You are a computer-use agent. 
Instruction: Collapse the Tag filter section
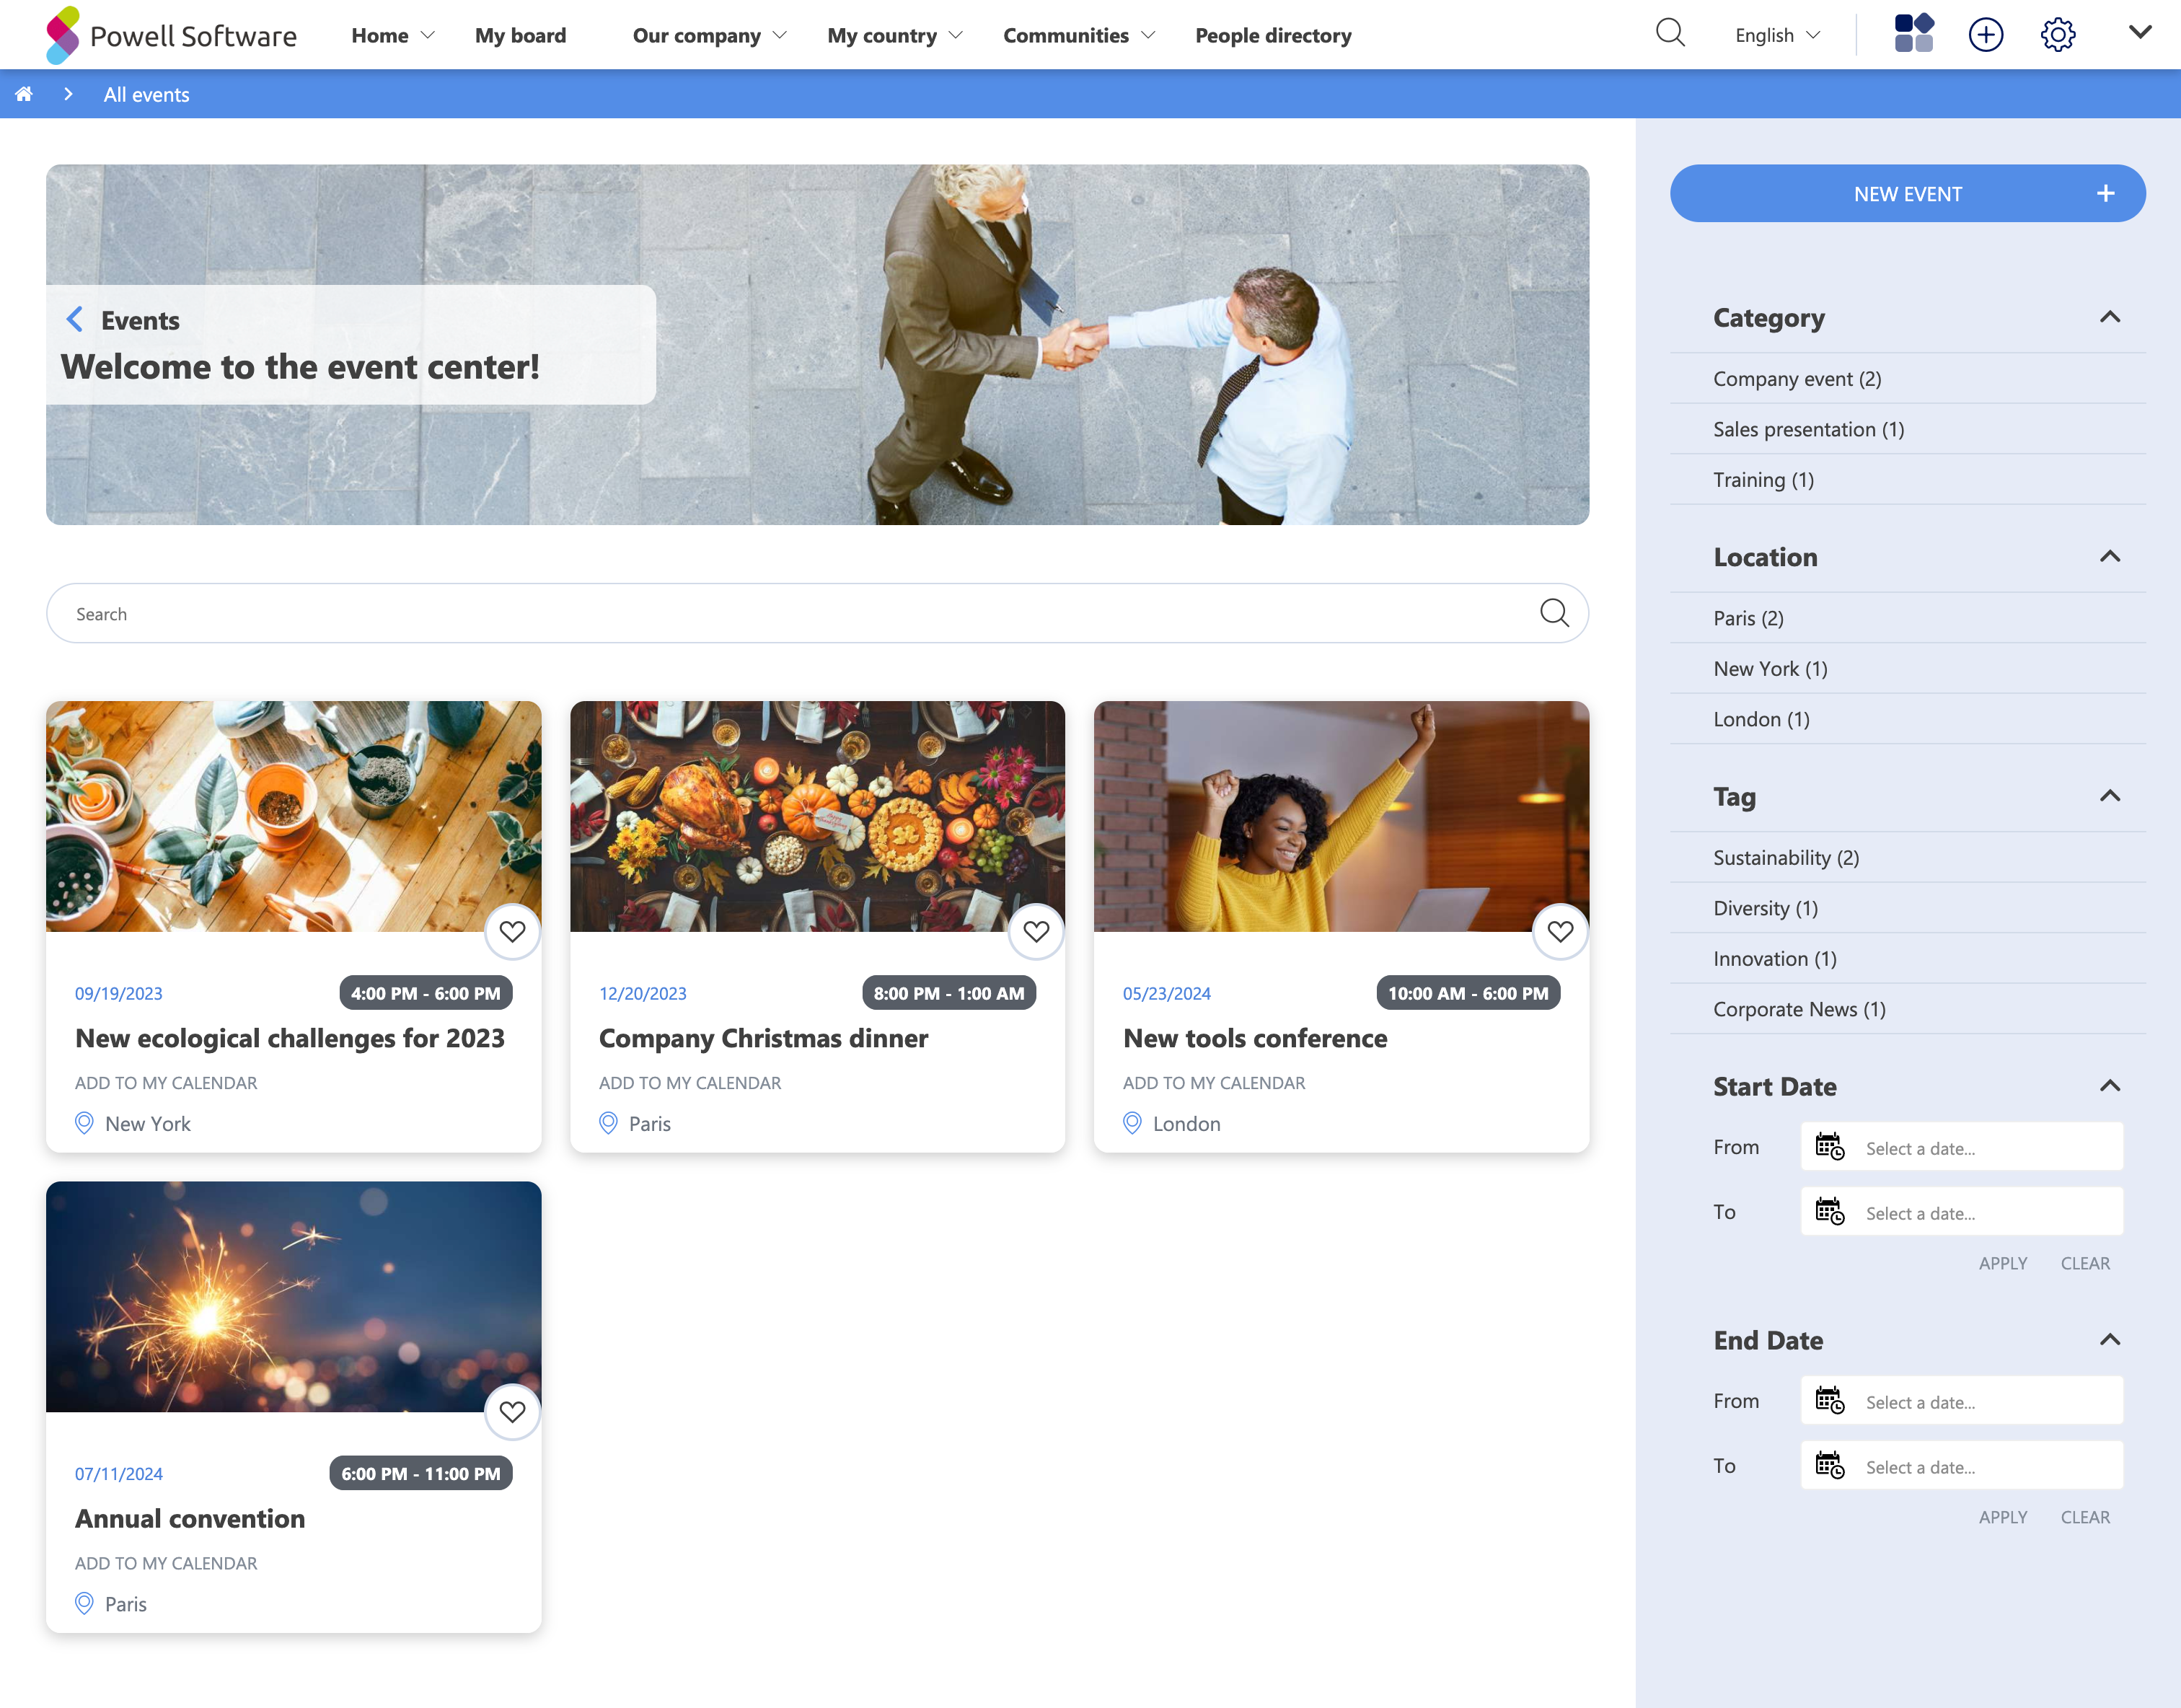click(x=2109, y=797)
